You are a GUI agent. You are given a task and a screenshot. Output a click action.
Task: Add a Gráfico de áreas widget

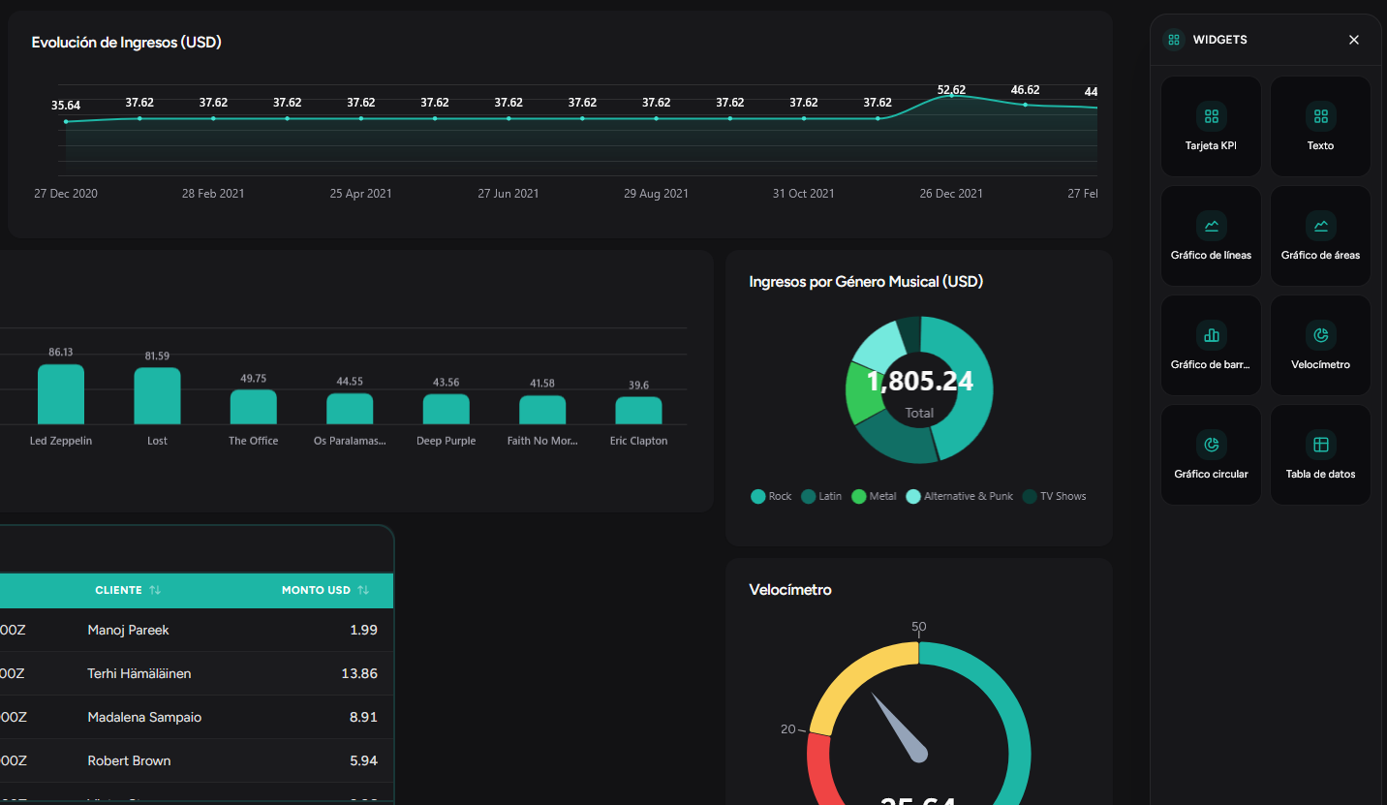click(x=1320, y=235)
